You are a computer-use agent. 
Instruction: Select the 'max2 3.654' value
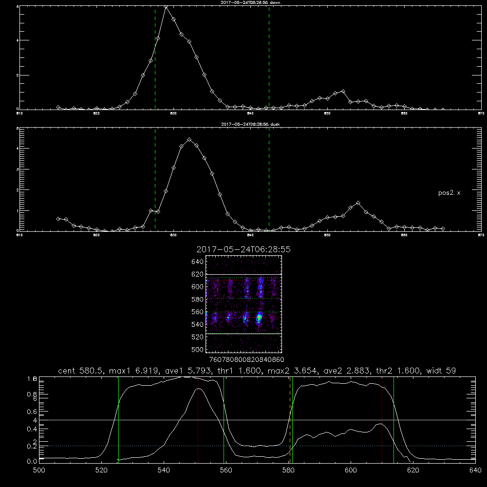293,371
